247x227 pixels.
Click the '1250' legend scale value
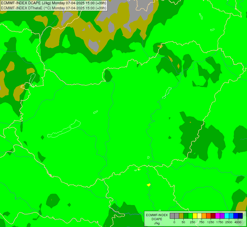point(211,222)
